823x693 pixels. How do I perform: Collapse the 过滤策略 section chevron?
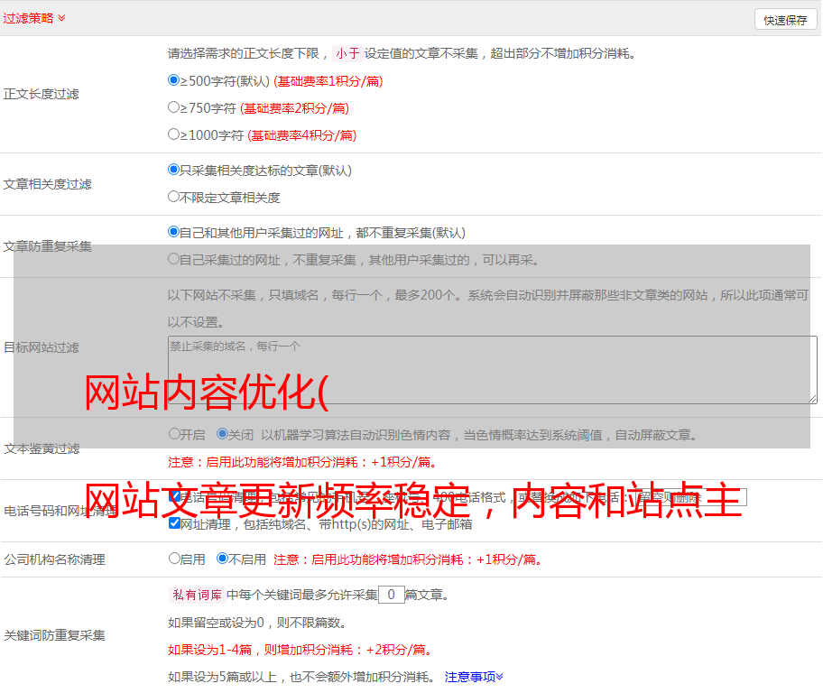pyautogui.click(x=61, y=18)
